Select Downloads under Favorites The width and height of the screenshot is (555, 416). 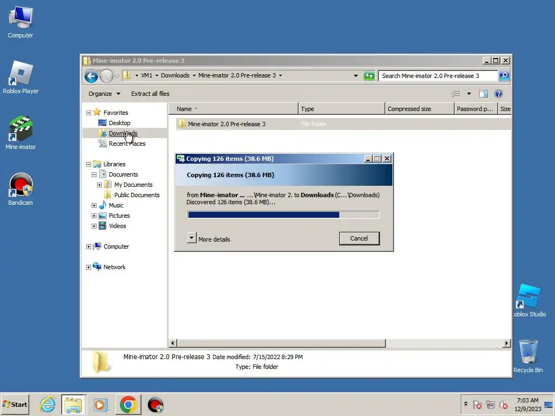123,133
